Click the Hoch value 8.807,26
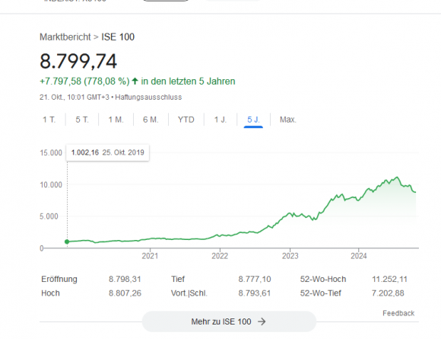Viewport: 441px width, 339px height. (x=125, y=293)
